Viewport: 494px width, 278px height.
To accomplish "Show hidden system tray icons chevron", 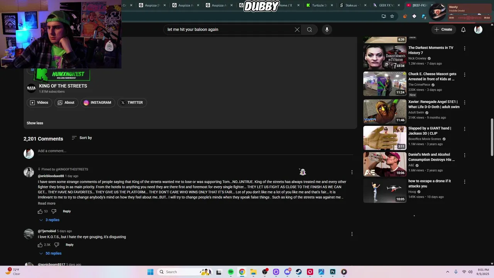I will point(448,272).
